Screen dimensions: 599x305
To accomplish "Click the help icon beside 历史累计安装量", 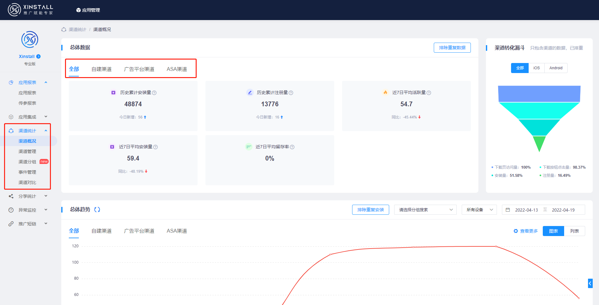I will (154, 93).
